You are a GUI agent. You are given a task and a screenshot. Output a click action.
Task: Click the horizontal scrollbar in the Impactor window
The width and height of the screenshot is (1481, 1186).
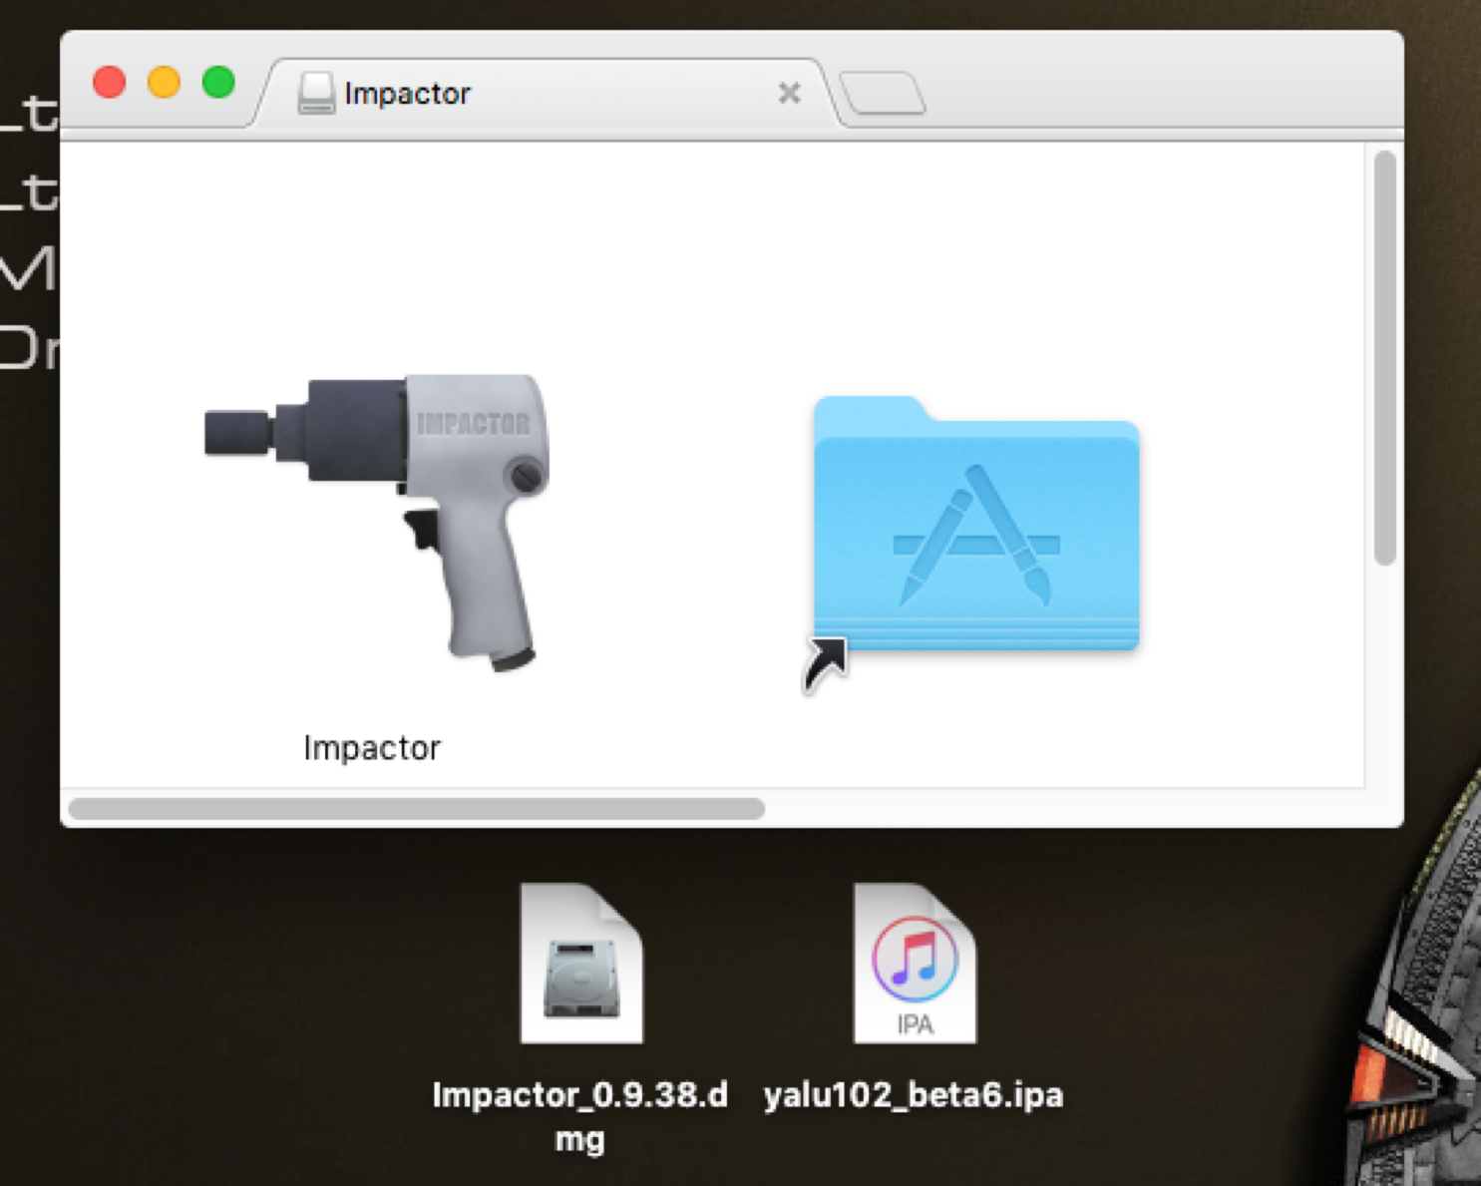point(417,808)
